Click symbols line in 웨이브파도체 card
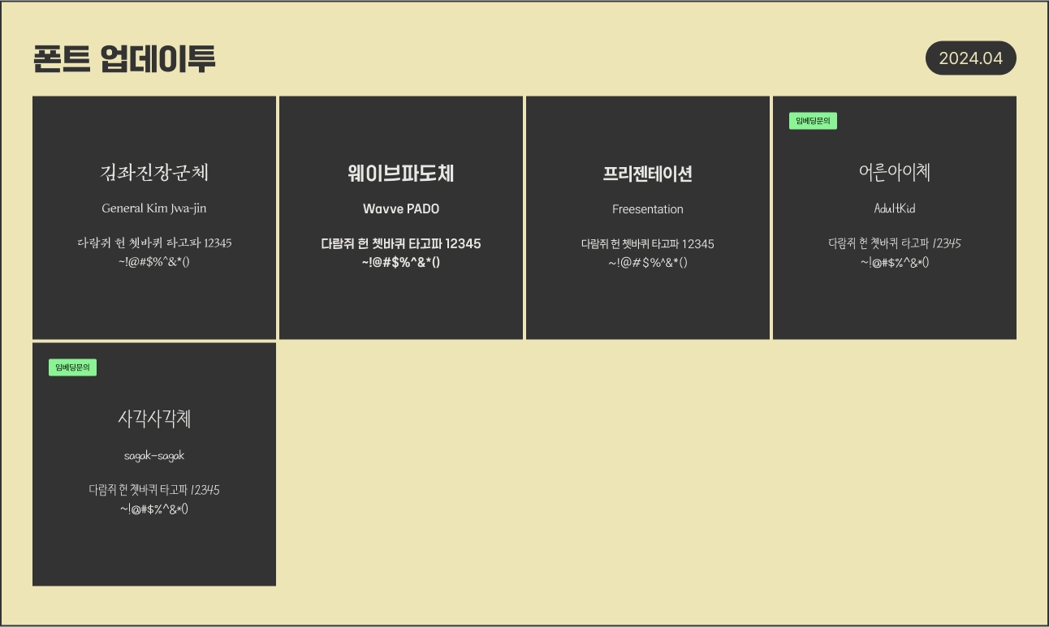The height and width of the screenshot is (627, 1049). 401,262
